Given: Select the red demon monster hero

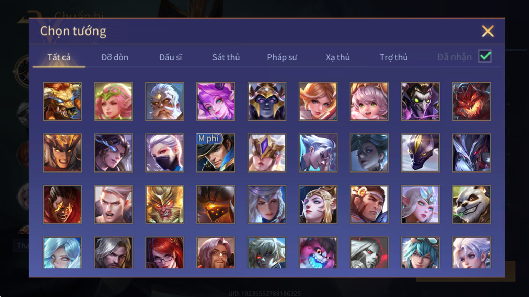Looking at the screenshot, I should click(x=471, y=101).
